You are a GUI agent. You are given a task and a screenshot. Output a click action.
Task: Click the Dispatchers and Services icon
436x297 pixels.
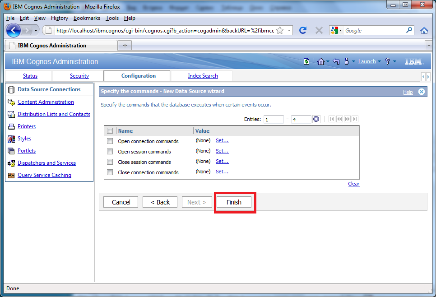pos(11,163)
